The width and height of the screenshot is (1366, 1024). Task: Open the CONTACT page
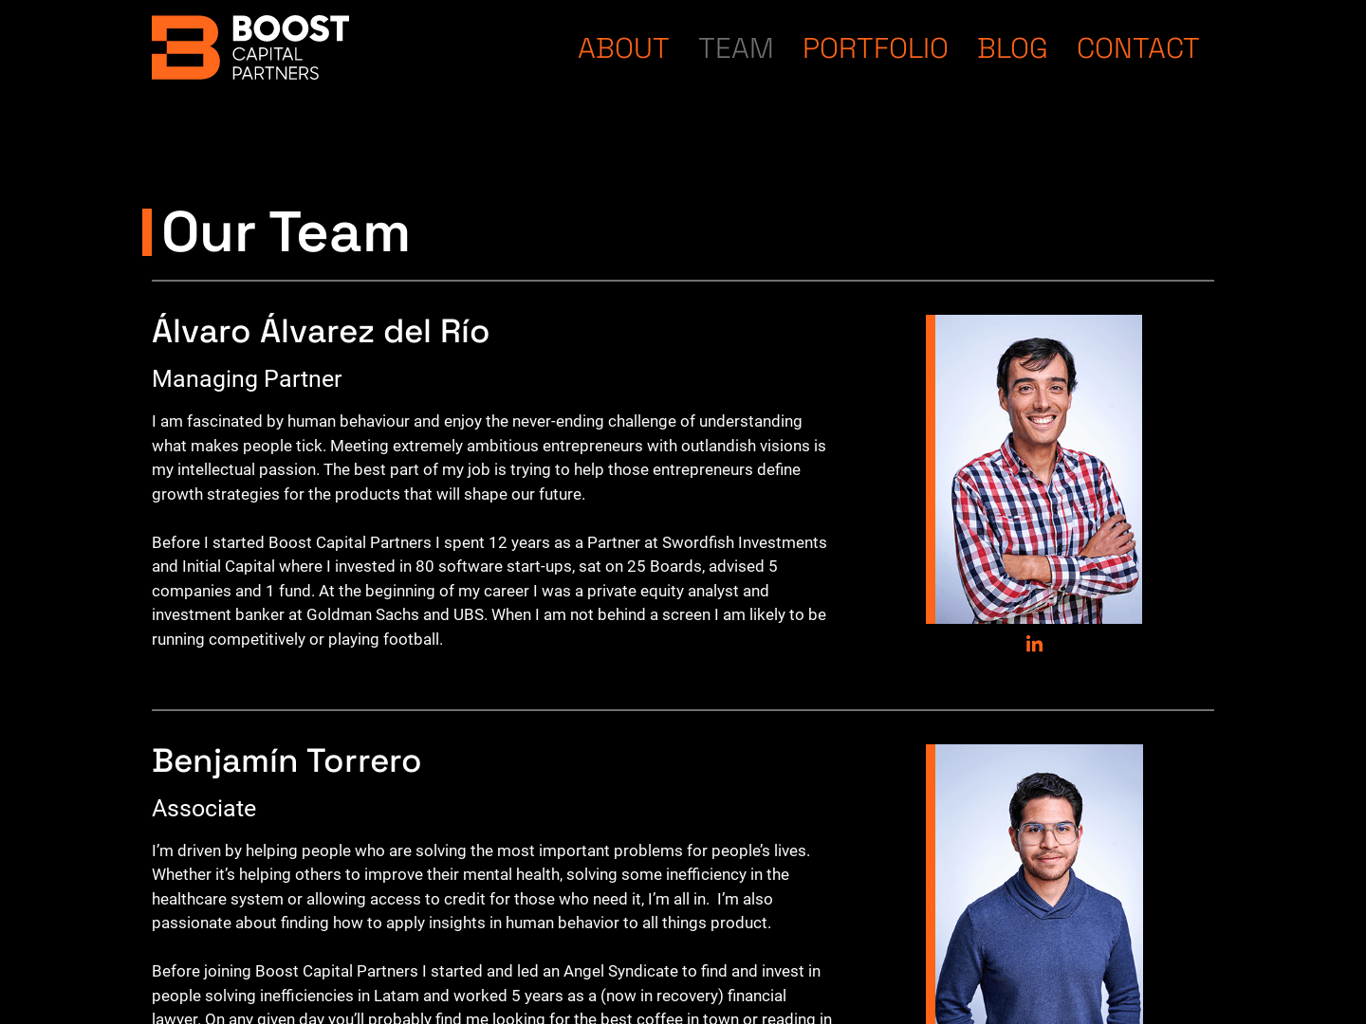1137,47
